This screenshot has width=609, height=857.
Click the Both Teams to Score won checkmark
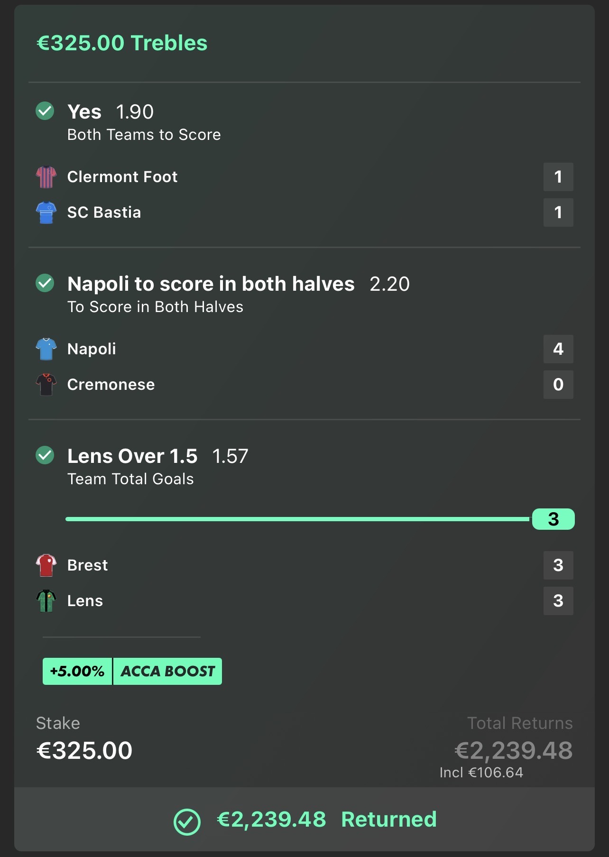click(45, 111)
